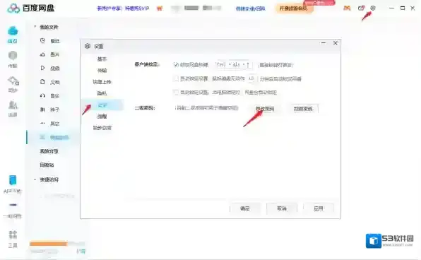Open the Video (视频) play icon category

[42, 68]
